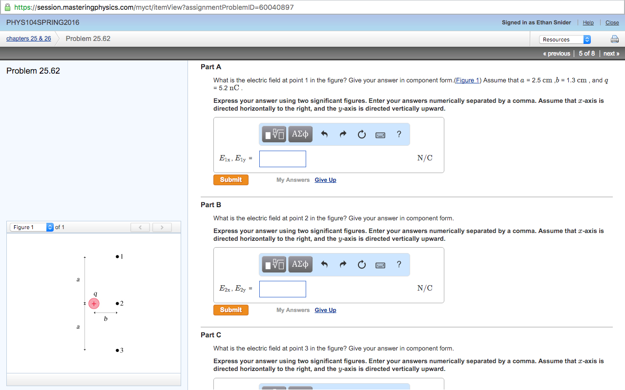Open the Resources dropdown
625x390 pixels.
[x=565, y=39]
